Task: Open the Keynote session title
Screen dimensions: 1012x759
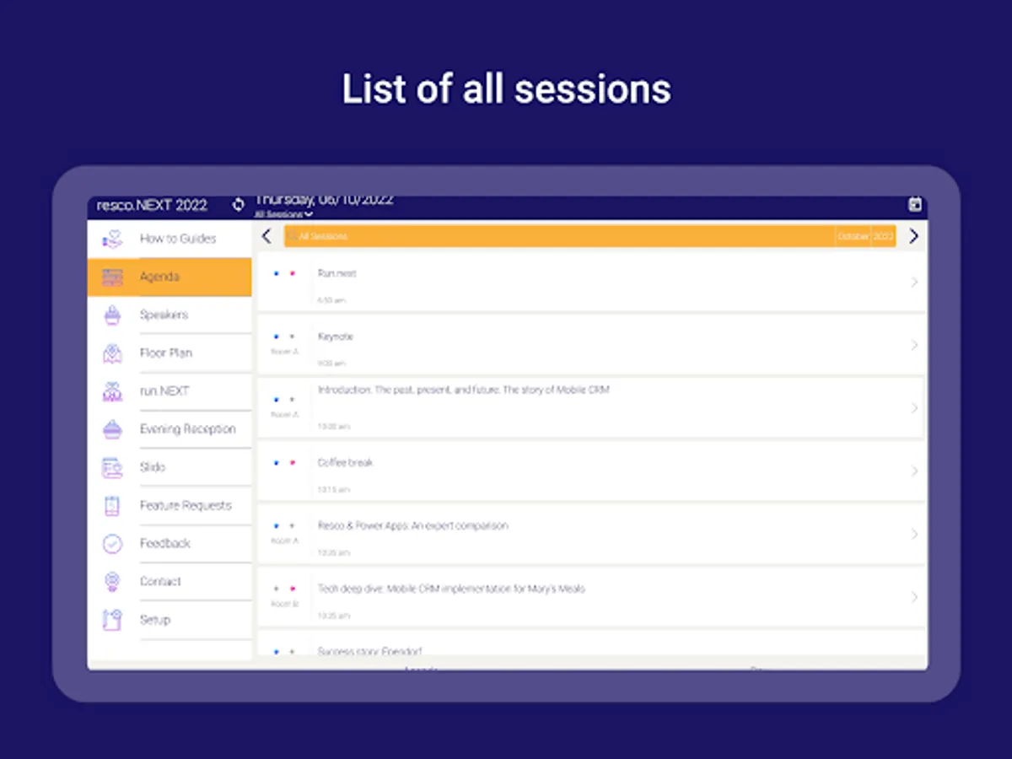Action: 335,336
